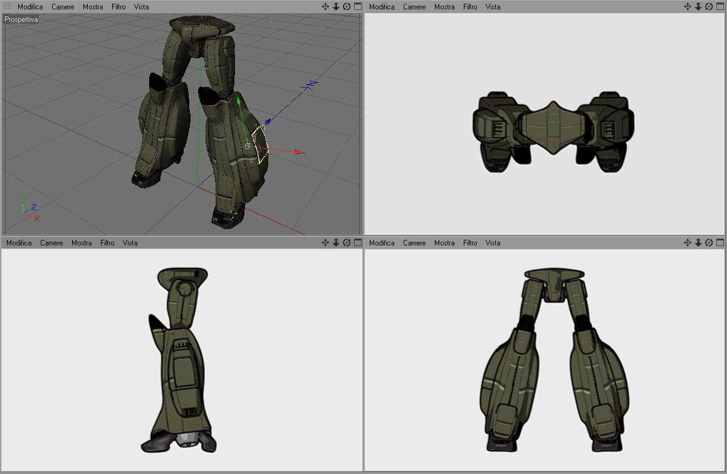Screen dimensions: 727x474
Task: Open Mostra menu in the upper-right top-view viewport
Action: 444,6
